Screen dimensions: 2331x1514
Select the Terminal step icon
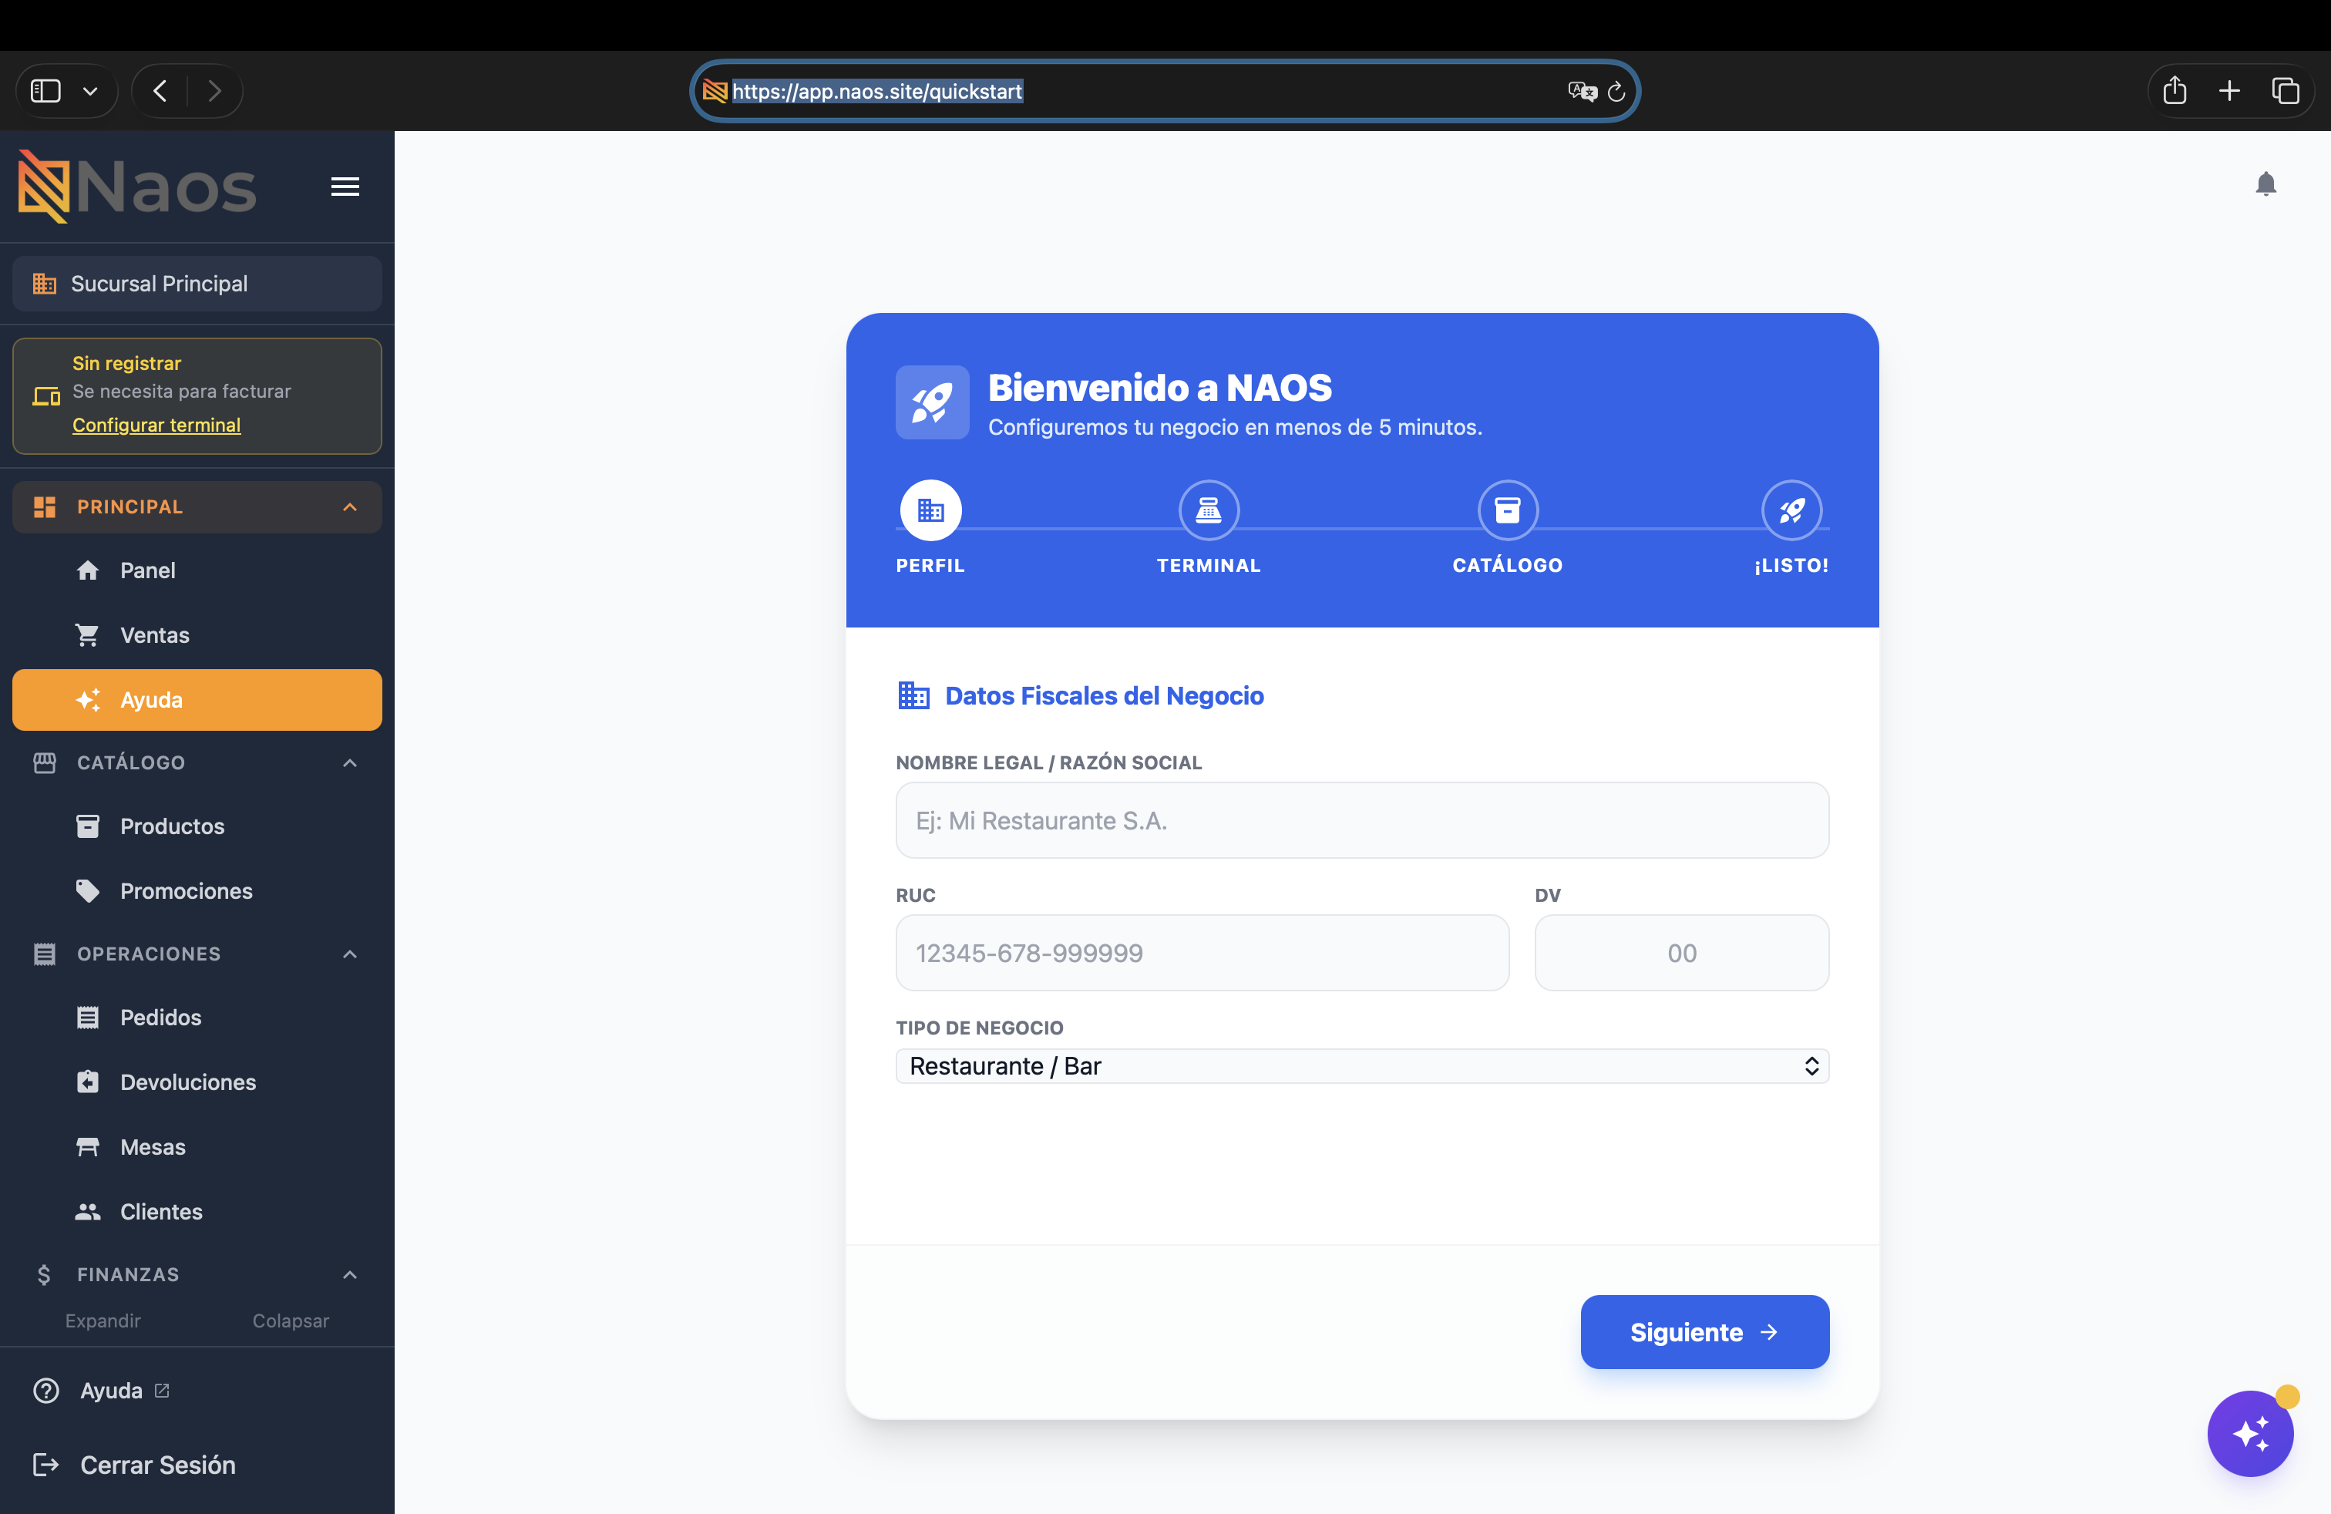click(1209, 510)
